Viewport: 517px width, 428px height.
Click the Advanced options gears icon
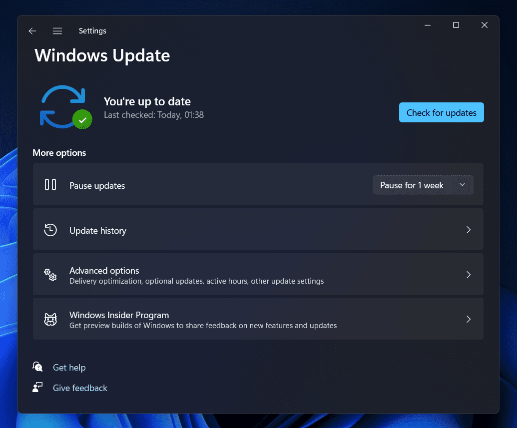point(50,275)
